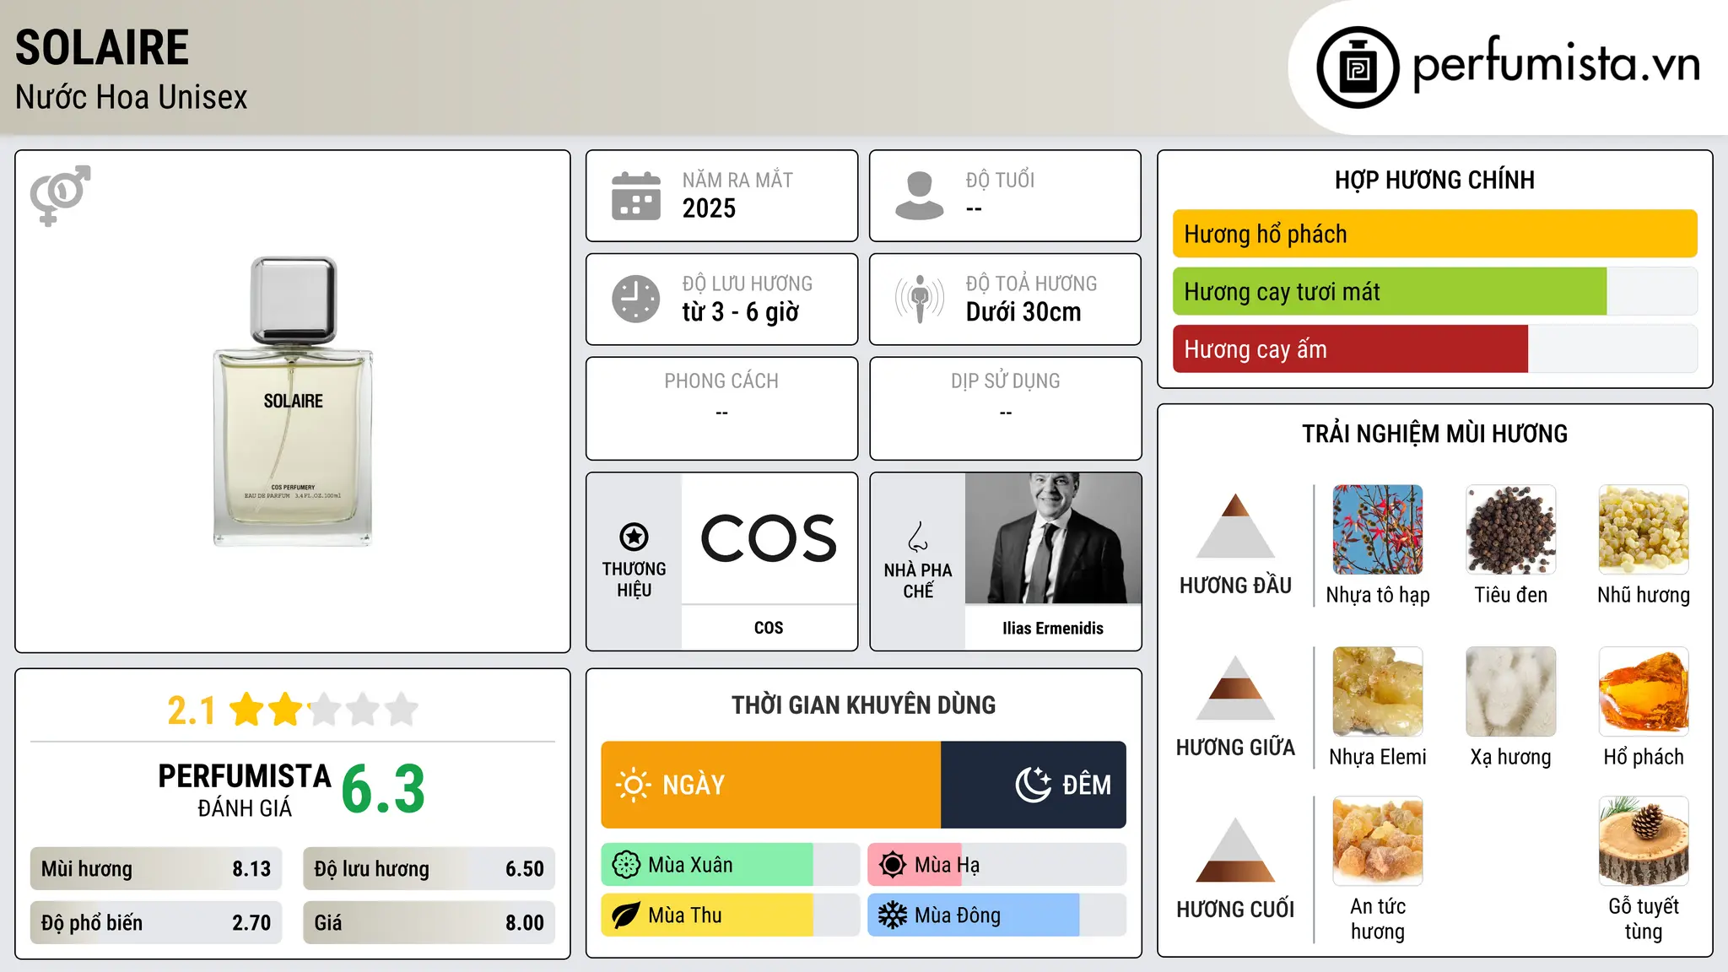Click the Hương giữa pyramid icon

click(1235, 688)
